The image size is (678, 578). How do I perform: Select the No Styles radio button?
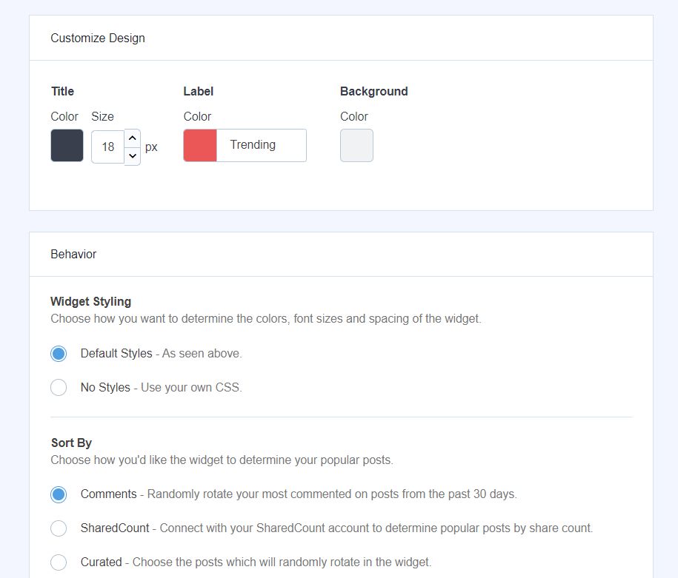tap(59, 387)
